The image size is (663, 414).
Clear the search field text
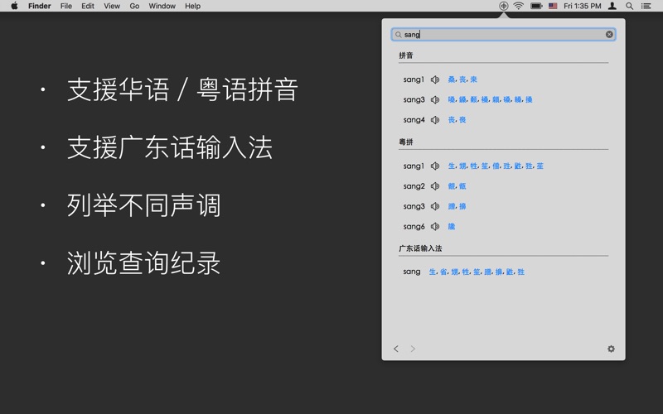pos(609,35)
